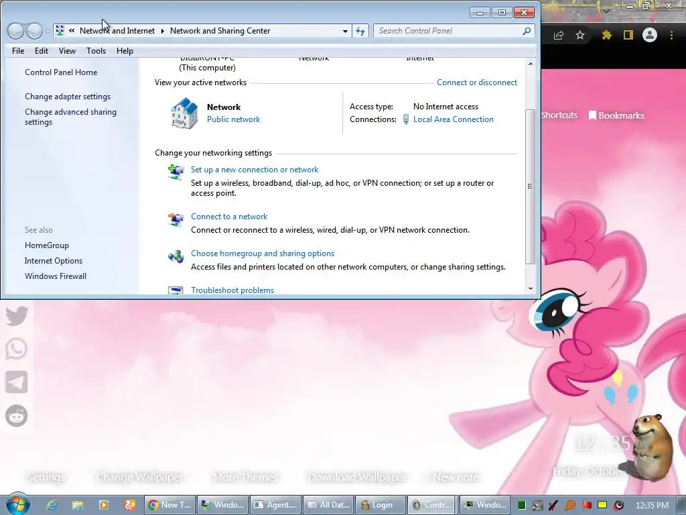Click the Local Area Connection plug icon

click(x=406, y=119)
